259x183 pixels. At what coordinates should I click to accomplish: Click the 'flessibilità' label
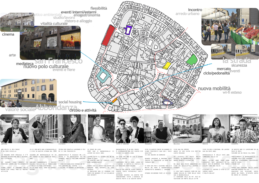click(99, 8)
